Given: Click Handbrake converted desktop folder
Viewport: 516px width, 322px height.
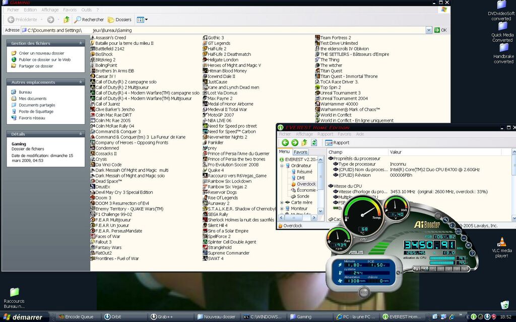Looking at the screenshot, I should (503, 53).
